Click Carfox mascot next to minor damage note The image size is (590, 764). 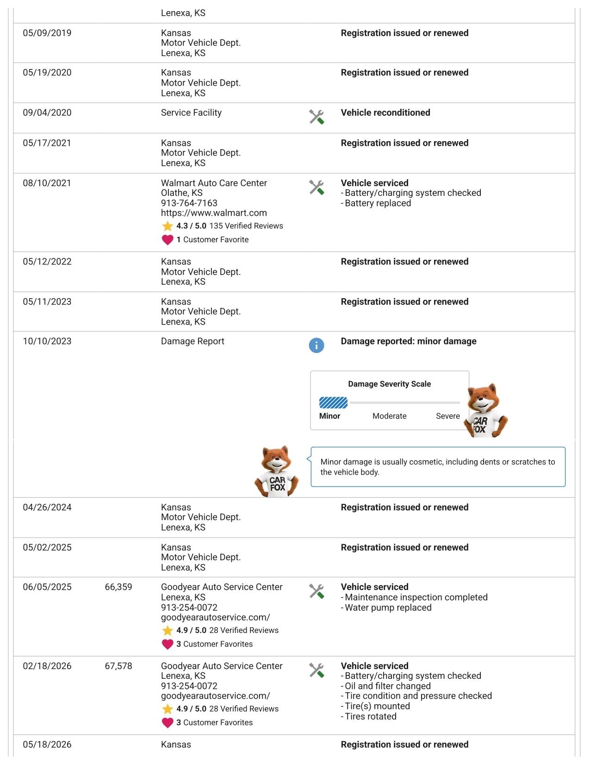click(277, 471)
